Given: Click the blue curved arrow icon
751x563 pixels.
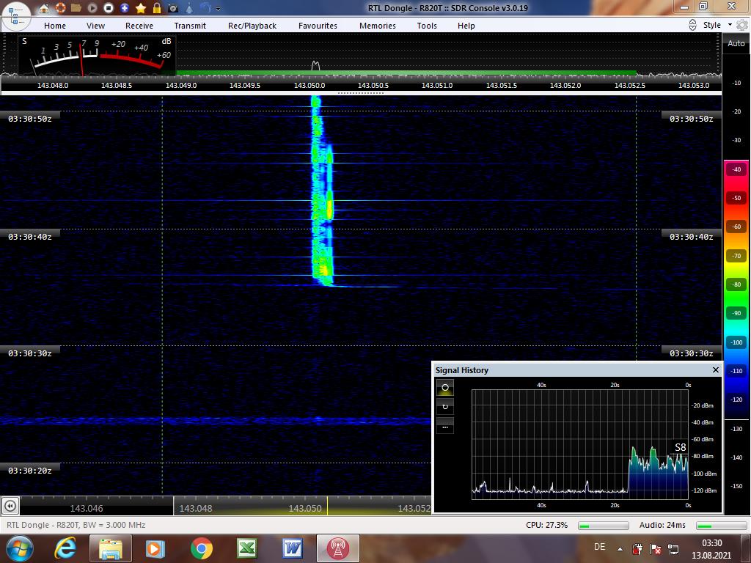Looking at the screenshot, I should 205,7.
